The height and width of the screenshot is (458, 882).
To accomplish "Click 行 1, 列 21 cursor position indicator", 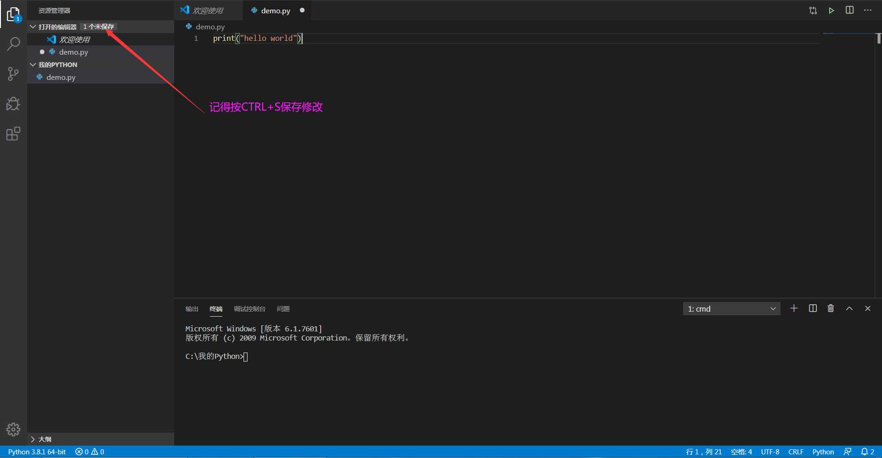I will pos(704,452).
